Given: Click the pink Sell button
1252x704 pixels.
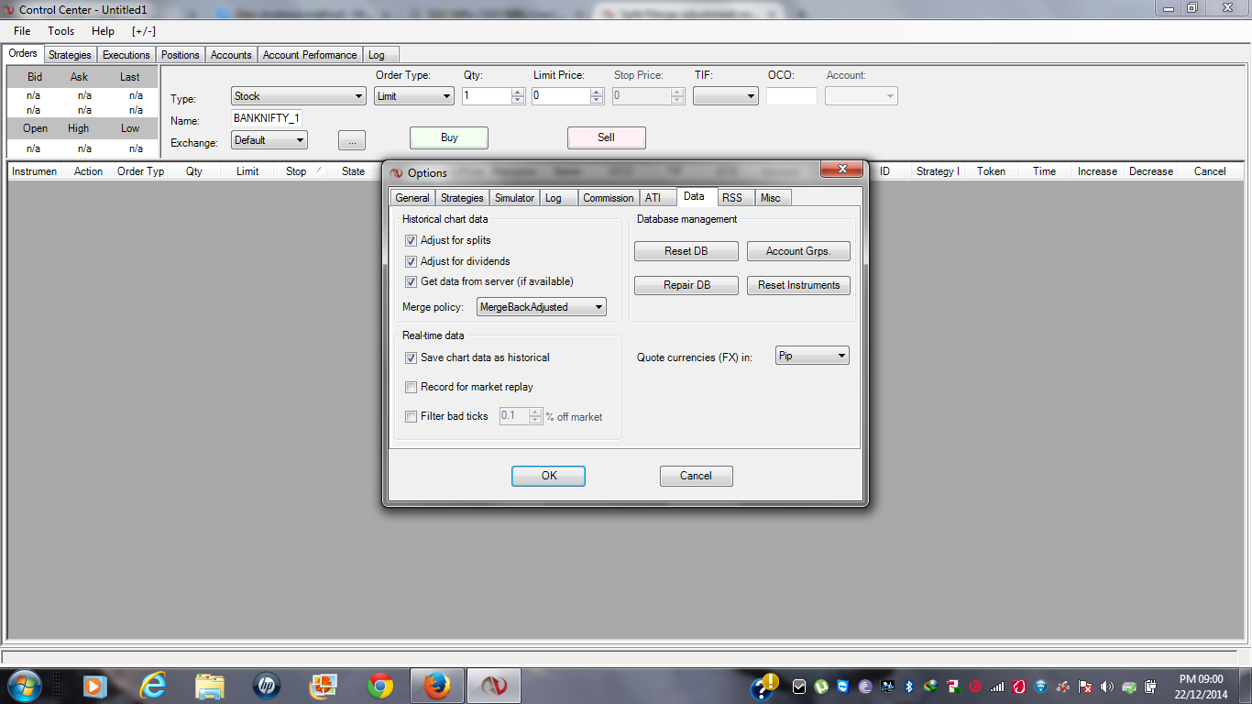Looking at the screenshot, I should click(x=607, y=137).
